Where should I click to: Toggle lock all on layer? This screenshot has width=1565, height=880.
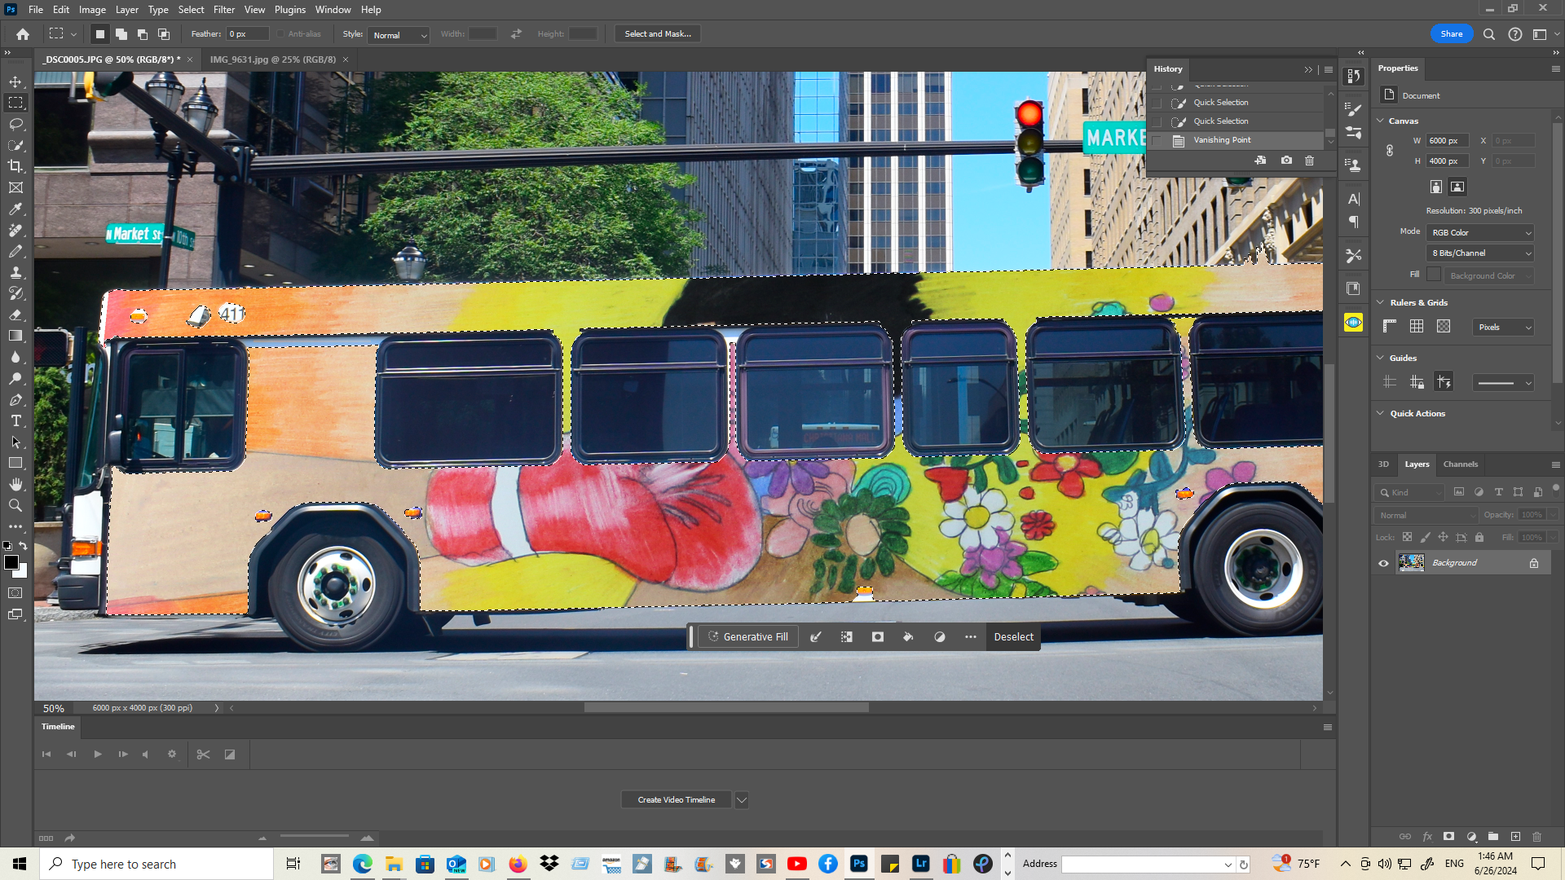pos(1479,537)
